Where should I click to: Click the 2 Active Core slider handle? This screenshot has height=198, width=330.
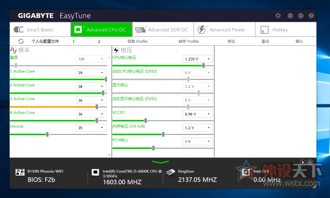(x=103, y=93)
